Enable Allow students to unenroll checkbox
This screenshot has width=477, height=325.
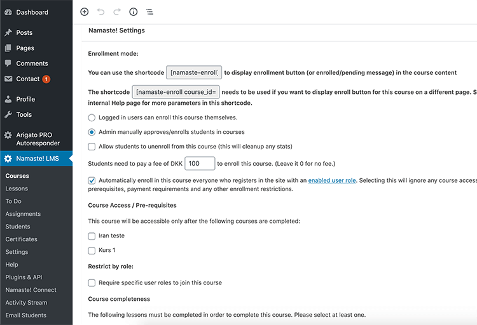point(92,147)
